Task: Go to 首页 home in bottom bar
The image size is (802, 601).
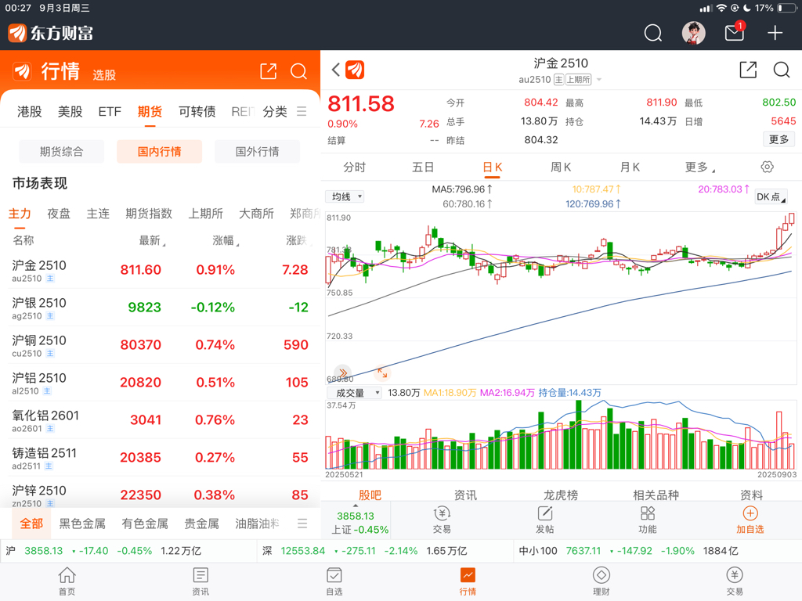Action: tap(67, 581)
